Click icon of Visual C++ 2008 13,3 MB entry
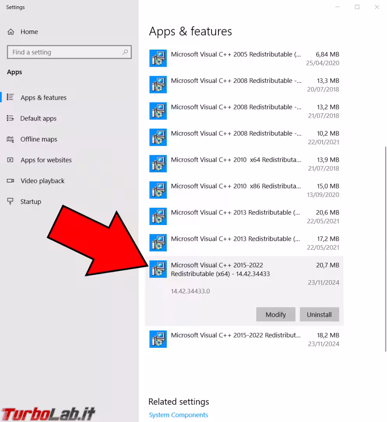The image size is (387, 422). pos(158,84)
